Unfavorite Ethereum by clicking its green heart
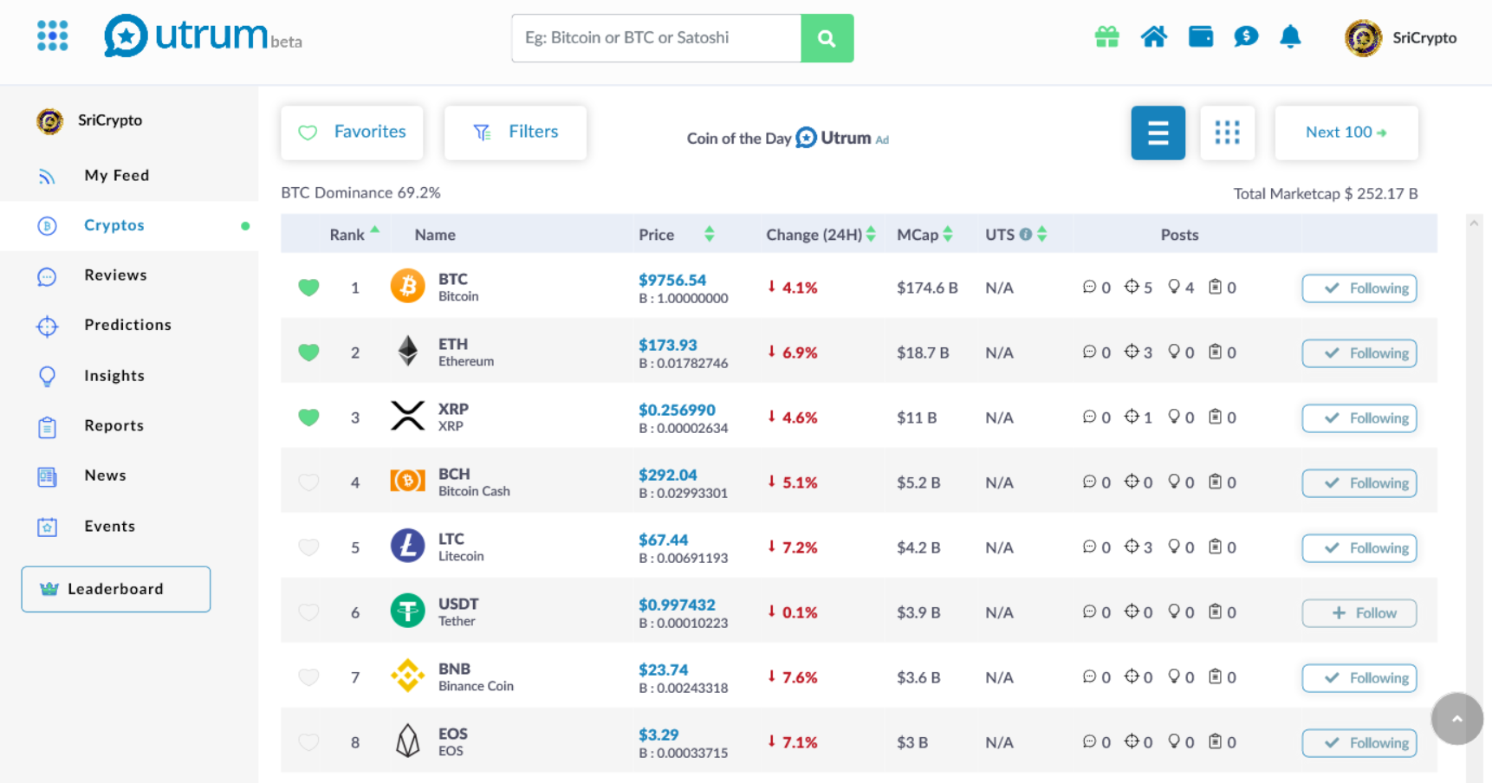Viewport: 1492px width, 783px height. 308,353
